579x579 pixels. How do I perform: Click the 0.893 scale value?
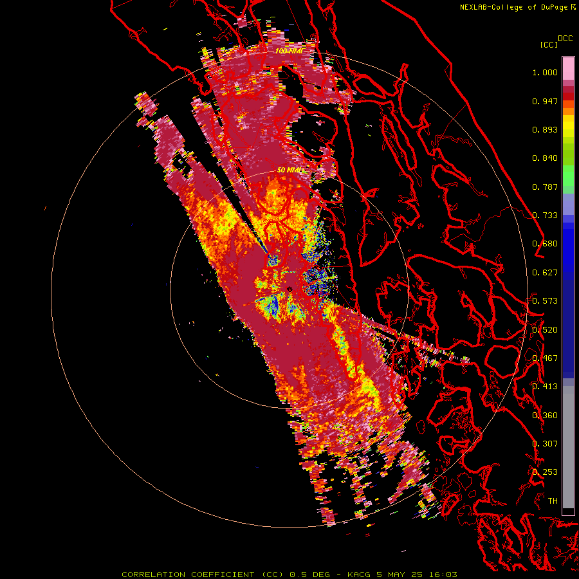pyautogui.click(x=545, y=129)
